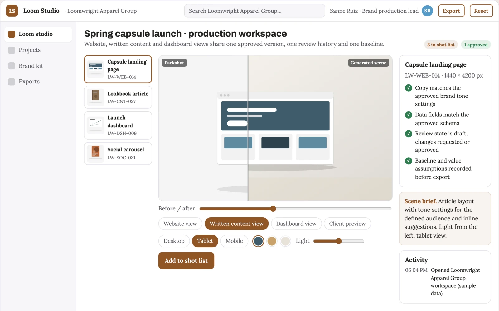Image resolution: width=499 pixels, height=311 pixels.
Task: Click the Add to shot list button
Action: (x=186, y=261)
